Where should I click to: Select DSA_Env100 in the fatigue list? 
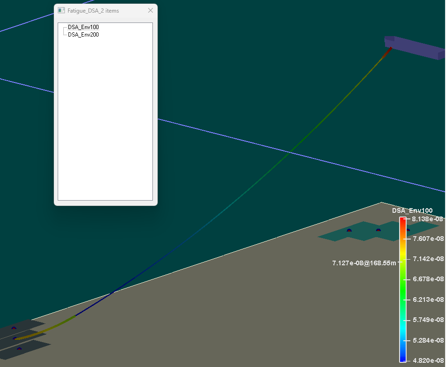tap(83, 27)
